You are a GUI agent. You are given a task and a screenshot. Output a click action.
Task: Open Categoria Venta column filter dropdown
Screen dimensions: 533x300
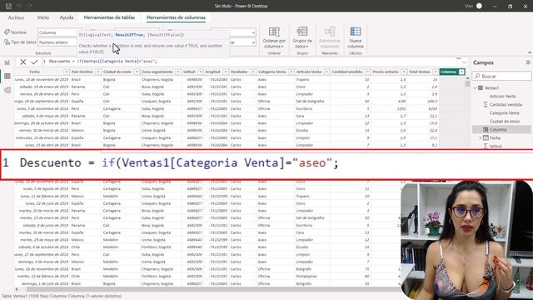pyautogui.click(x=291, y=72)
